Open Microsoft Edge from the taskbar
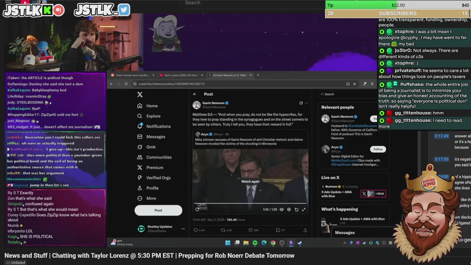Screen dimensions: 471x265 pos(264,243)
